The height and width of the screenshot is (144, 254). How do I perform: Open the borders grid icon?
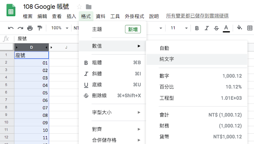(250, 28)
